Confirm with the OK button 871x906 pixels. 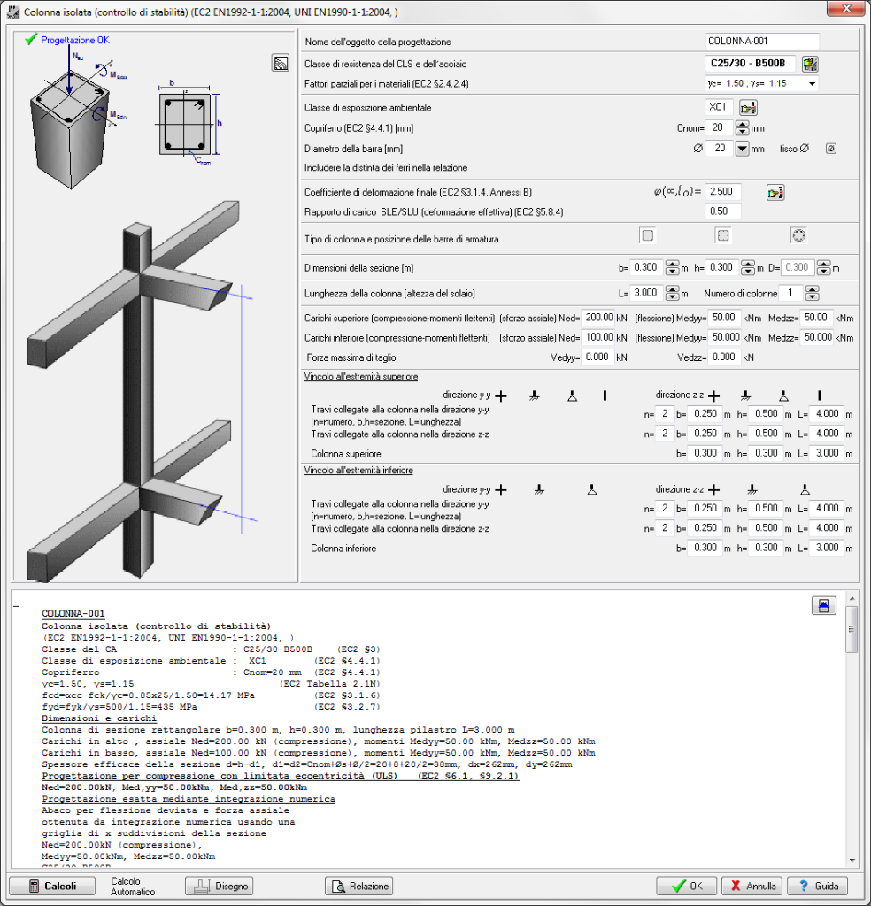[686, 886]
